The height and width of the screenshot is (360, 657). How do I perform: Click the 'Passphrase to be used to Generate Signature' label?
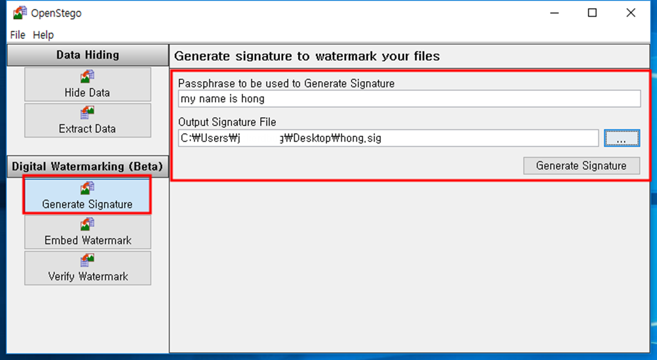click(x=286, y=84)
